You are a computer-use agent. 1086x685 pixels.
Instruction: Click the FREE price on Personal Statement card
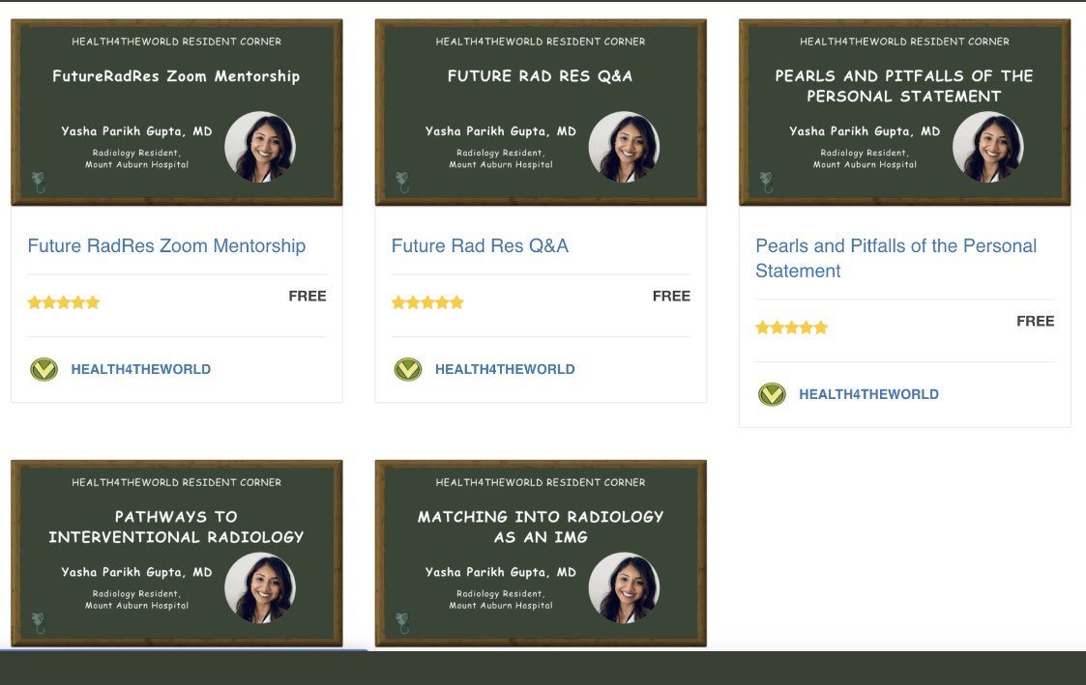pyautogui.click(x=1036, y=321)
